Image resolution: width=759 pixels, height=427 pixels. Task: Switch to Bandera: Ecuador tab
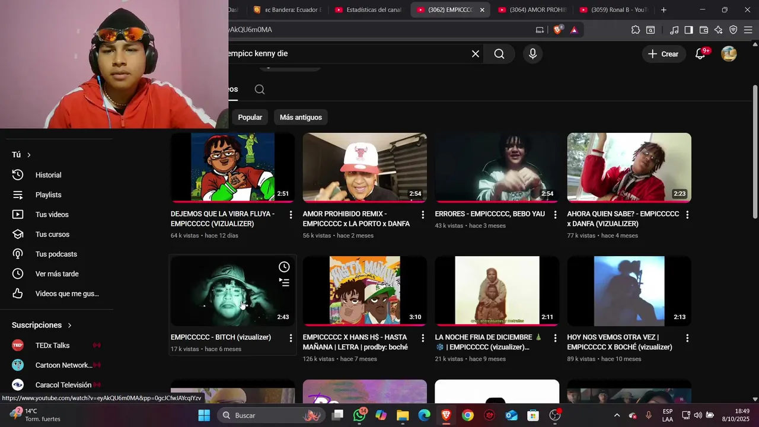click(x=287, y=9)
